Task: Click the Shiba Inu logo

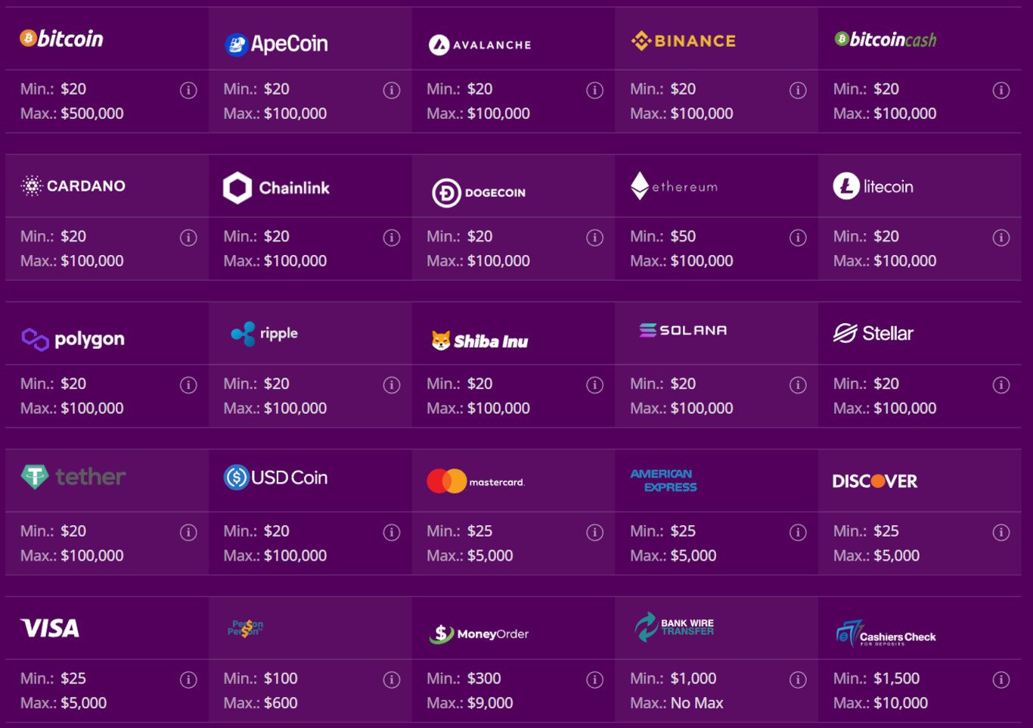Action: (479, 341)
